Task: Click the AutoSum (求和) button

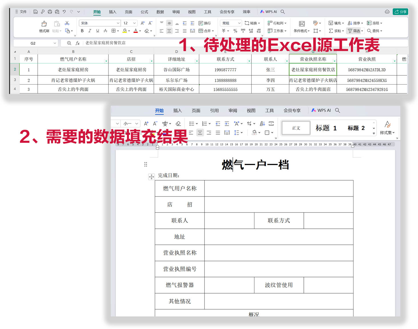Action: click(x=336, y=31)
